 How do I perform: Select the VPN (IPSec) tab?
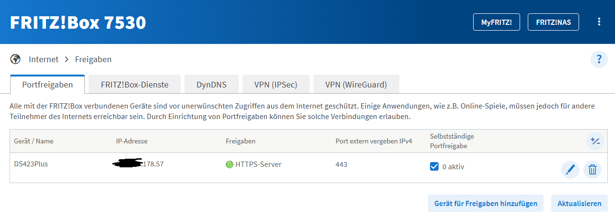pyautogui.click(x=276, y=85)
